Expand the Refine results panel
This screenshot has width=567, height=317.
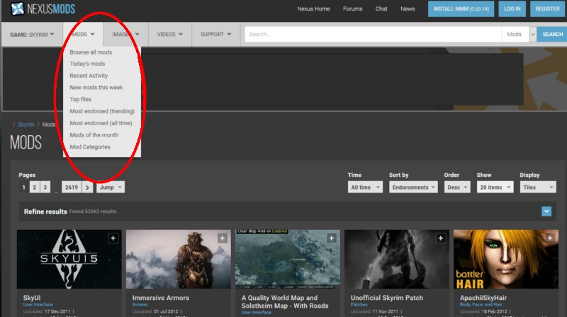[546, 211]
